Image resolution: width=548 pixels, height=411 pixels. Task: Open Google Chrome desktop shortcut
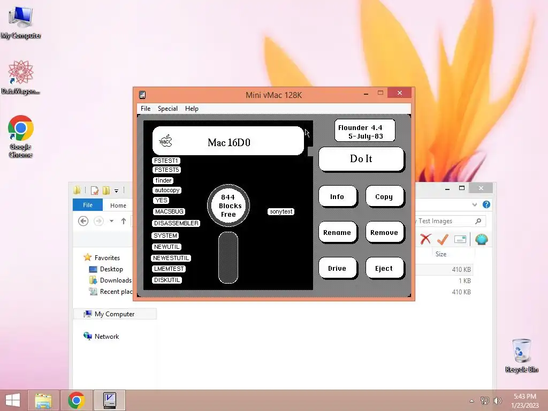21,136
